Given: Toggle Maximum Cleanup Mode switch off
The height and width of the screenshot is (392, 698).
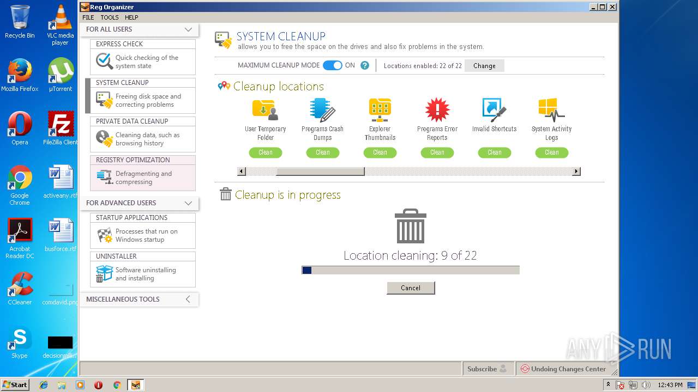Looking at the screenshot, I should [x=332, y=65].
